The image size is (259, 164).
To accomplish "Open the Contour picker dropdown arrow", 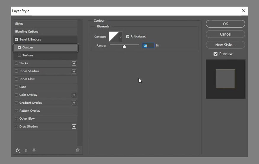I will 121,37.
